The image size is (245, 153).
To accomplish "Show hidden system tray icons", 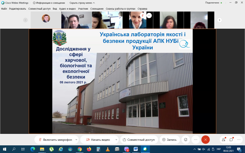I will [x=194, y=149].
